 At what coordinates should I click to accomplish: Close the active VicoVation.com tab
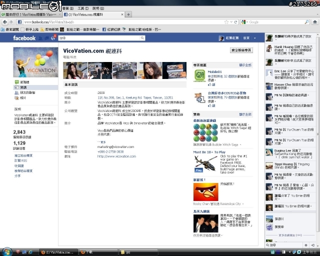[x=122, y=14]
